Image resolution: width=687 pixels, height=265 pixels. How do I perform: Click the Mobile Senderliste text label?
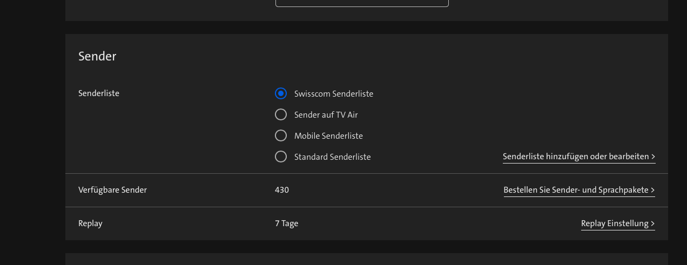click(328, 136)
